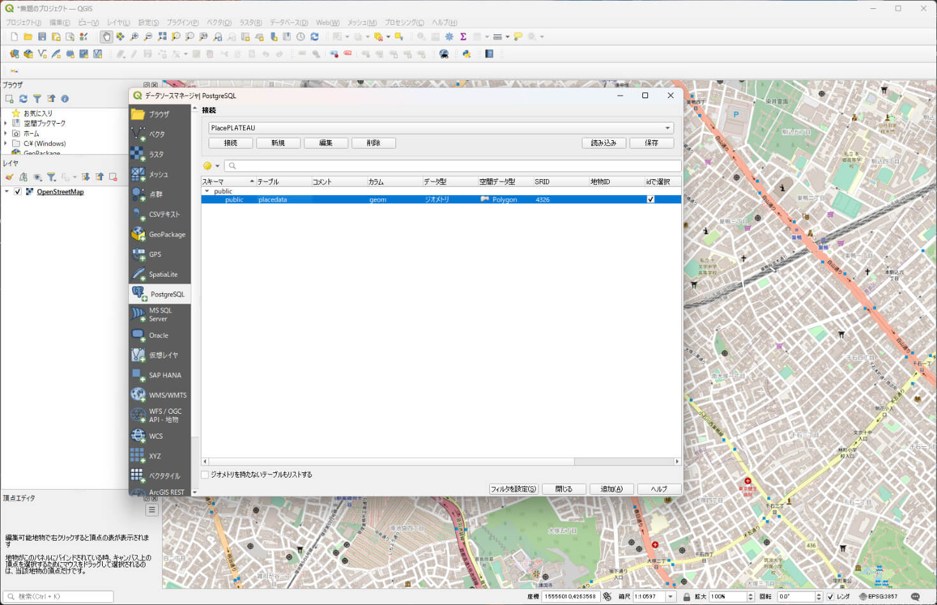Click the Connect (接続) button
The height and width of the screenshot is (605, 937).
(231, 143)
